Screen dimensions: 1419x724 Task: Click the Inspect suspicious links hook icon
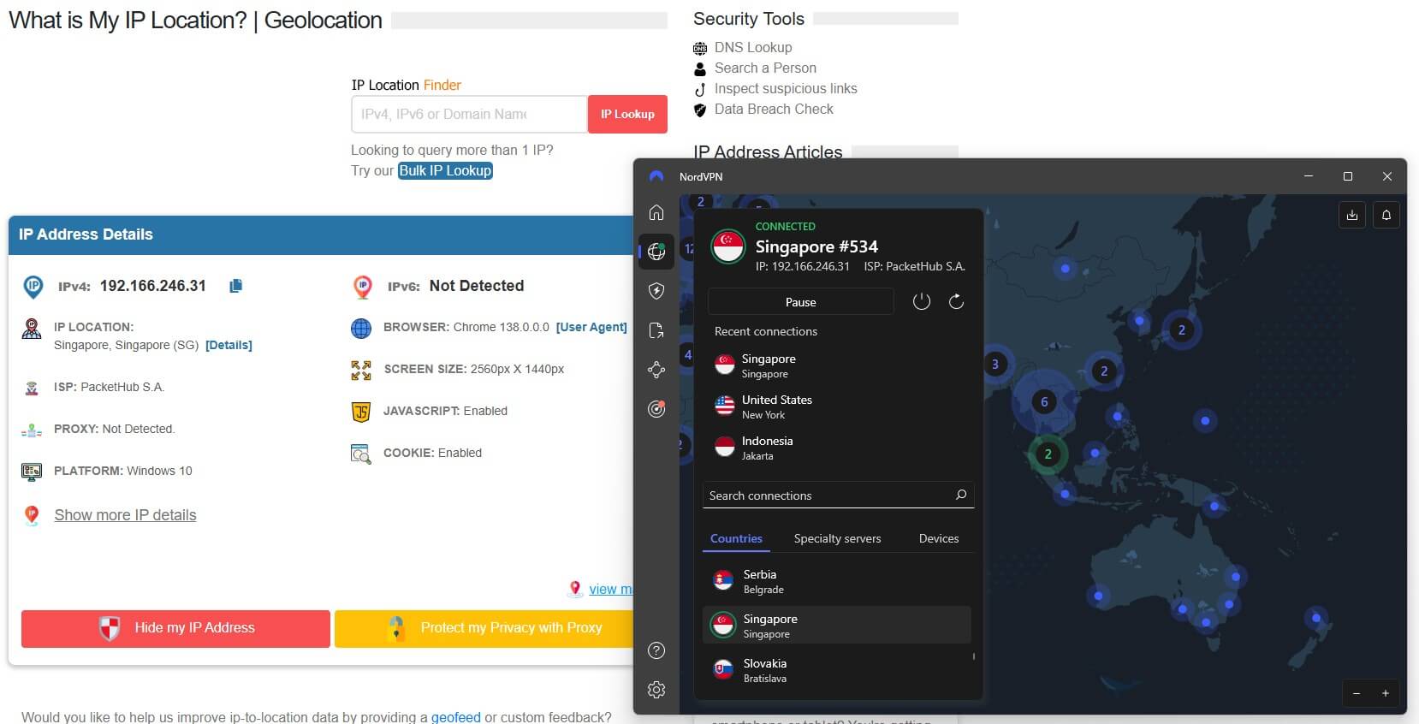click(x=700, y=89)
